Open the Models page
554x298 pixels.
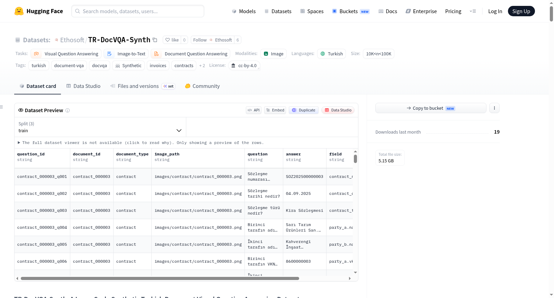(x=244, y=11)
